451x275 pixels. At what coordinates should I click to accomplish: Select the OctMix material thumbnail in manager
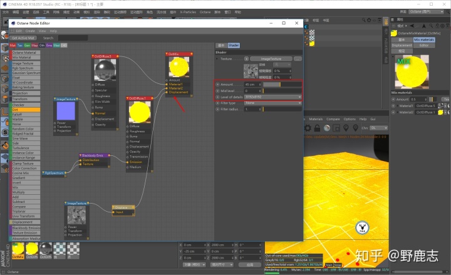click(18, 249)
